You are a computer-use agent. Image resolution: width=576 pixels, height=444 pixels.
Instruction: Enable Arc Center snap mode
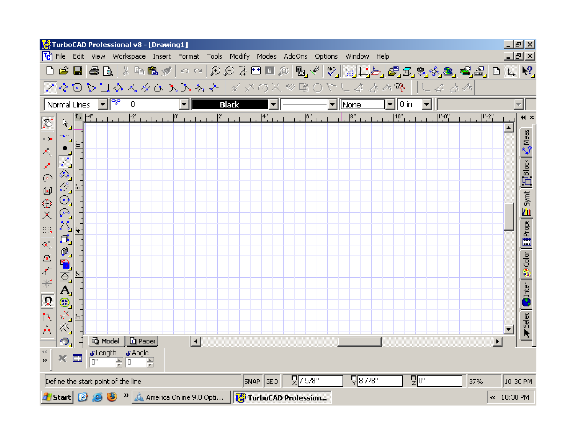click(47, 178)
